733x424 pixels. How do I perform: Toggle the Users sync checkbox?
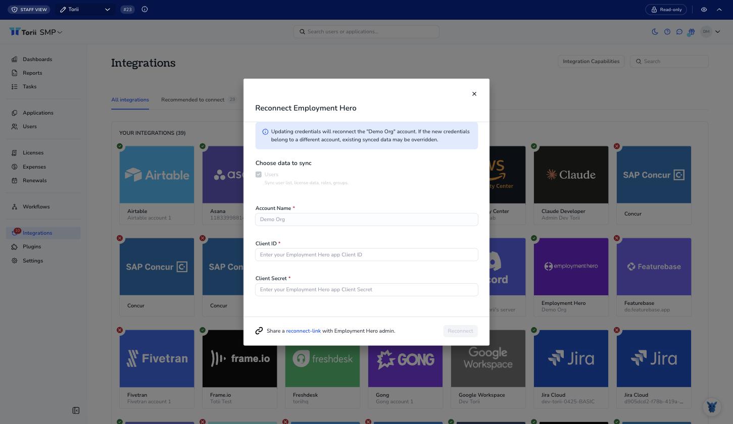[259, 175]
